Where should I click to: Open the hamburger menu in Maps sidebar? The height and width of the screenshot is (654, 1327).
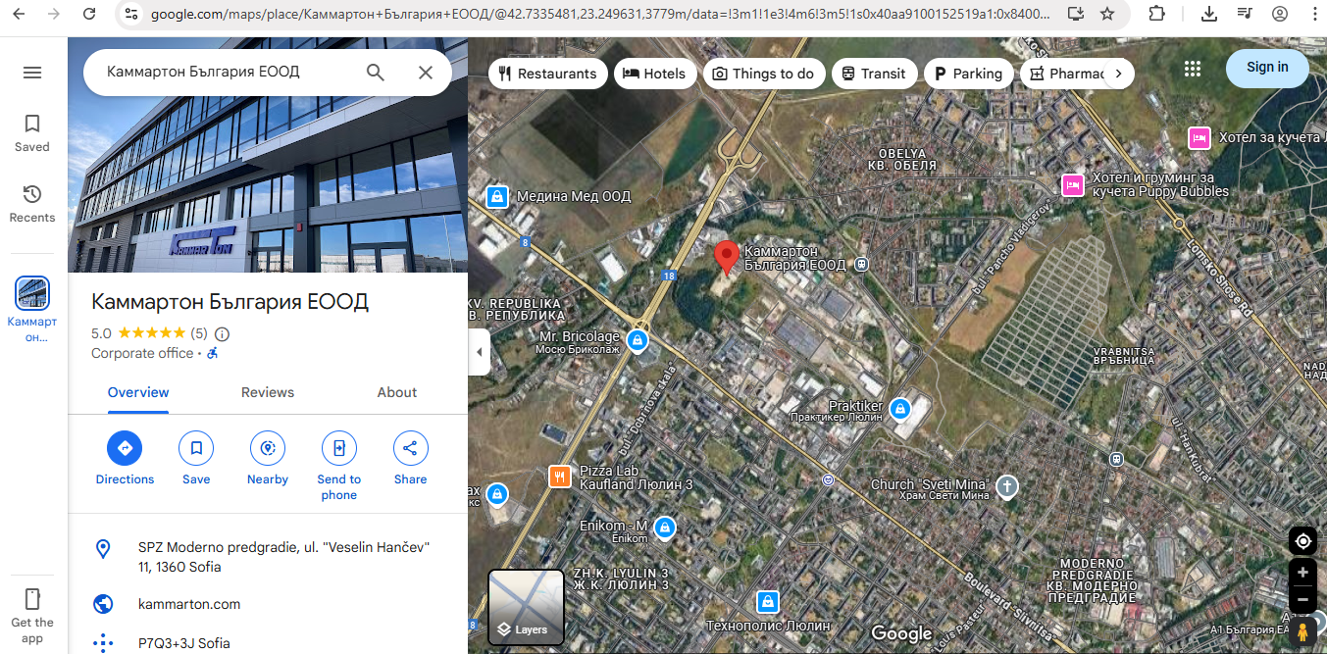point(32,73)
